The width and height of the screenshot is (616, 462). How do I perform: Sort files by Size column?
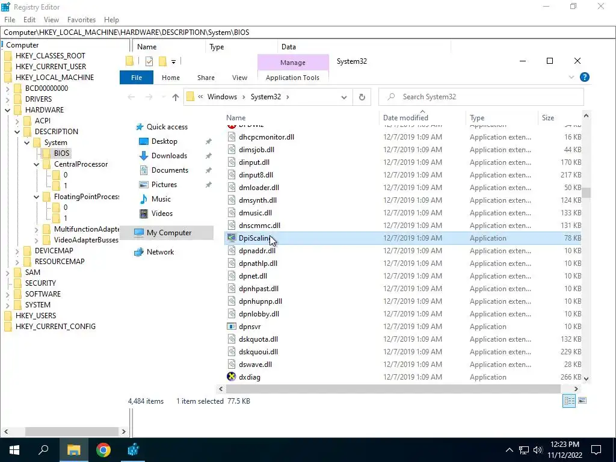pyautogui.click(x=548, y=118)
